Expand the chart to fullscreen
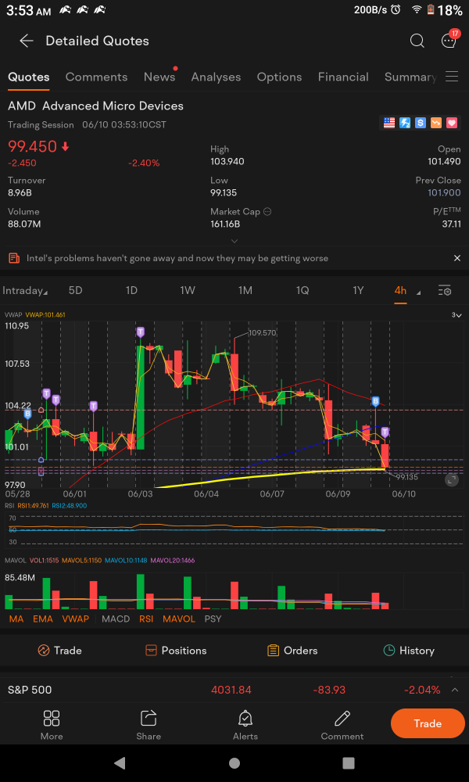The height and width of the screenshot is (782, 469). tap(451, 480)
